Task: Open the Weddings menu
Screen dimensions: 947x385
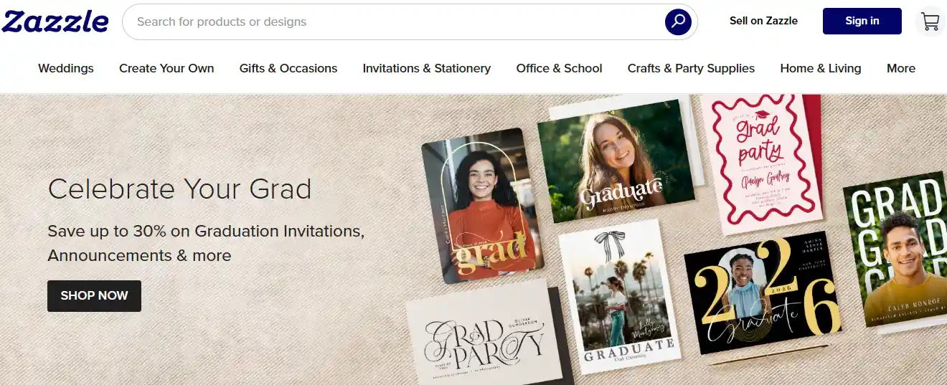Action: tap(66, 68)
